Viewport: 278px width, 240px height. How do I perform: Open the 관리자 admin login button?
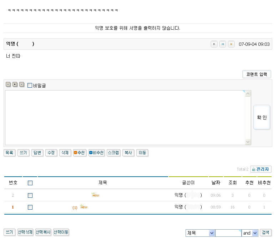pyautogui.click(x=261, y=169)
